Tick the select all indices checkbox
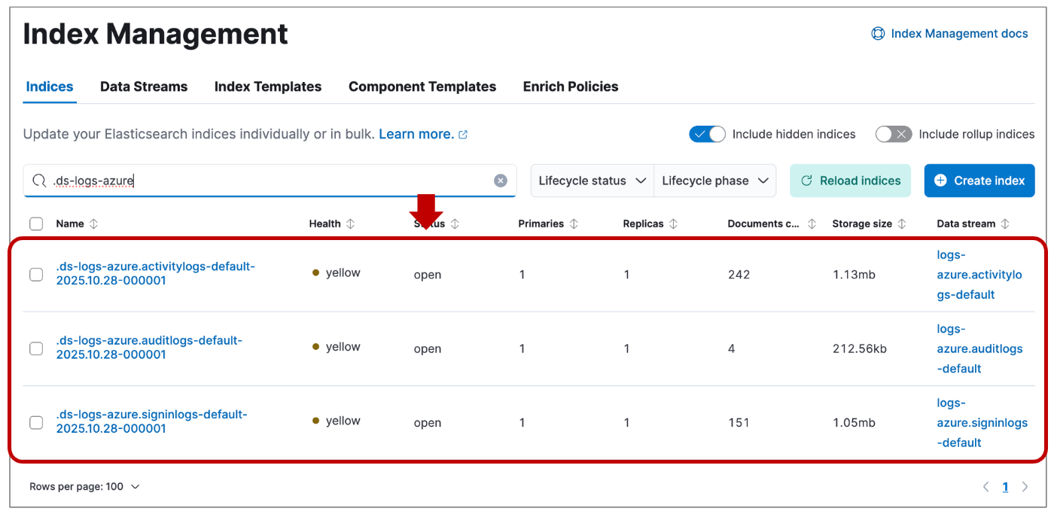The image size is (1054, 517). pos(36,224)
